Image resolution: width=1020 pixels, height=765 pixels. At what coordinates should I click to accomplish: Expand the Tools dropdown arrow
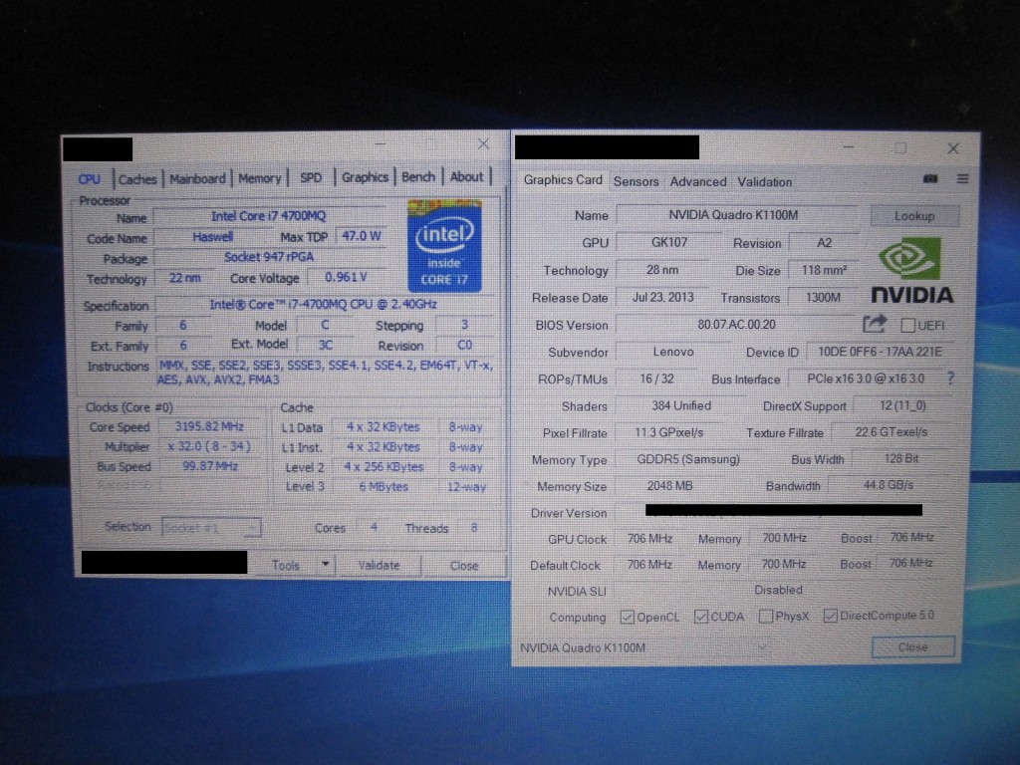[x=326, y=564]
